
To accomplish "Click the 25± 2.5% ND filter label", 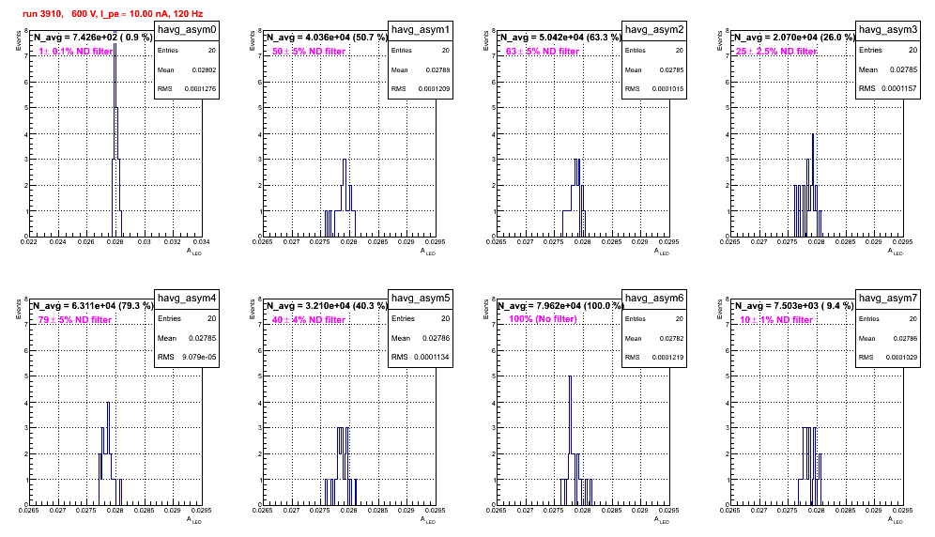I will pyautogui.click(x=776, y=52).
